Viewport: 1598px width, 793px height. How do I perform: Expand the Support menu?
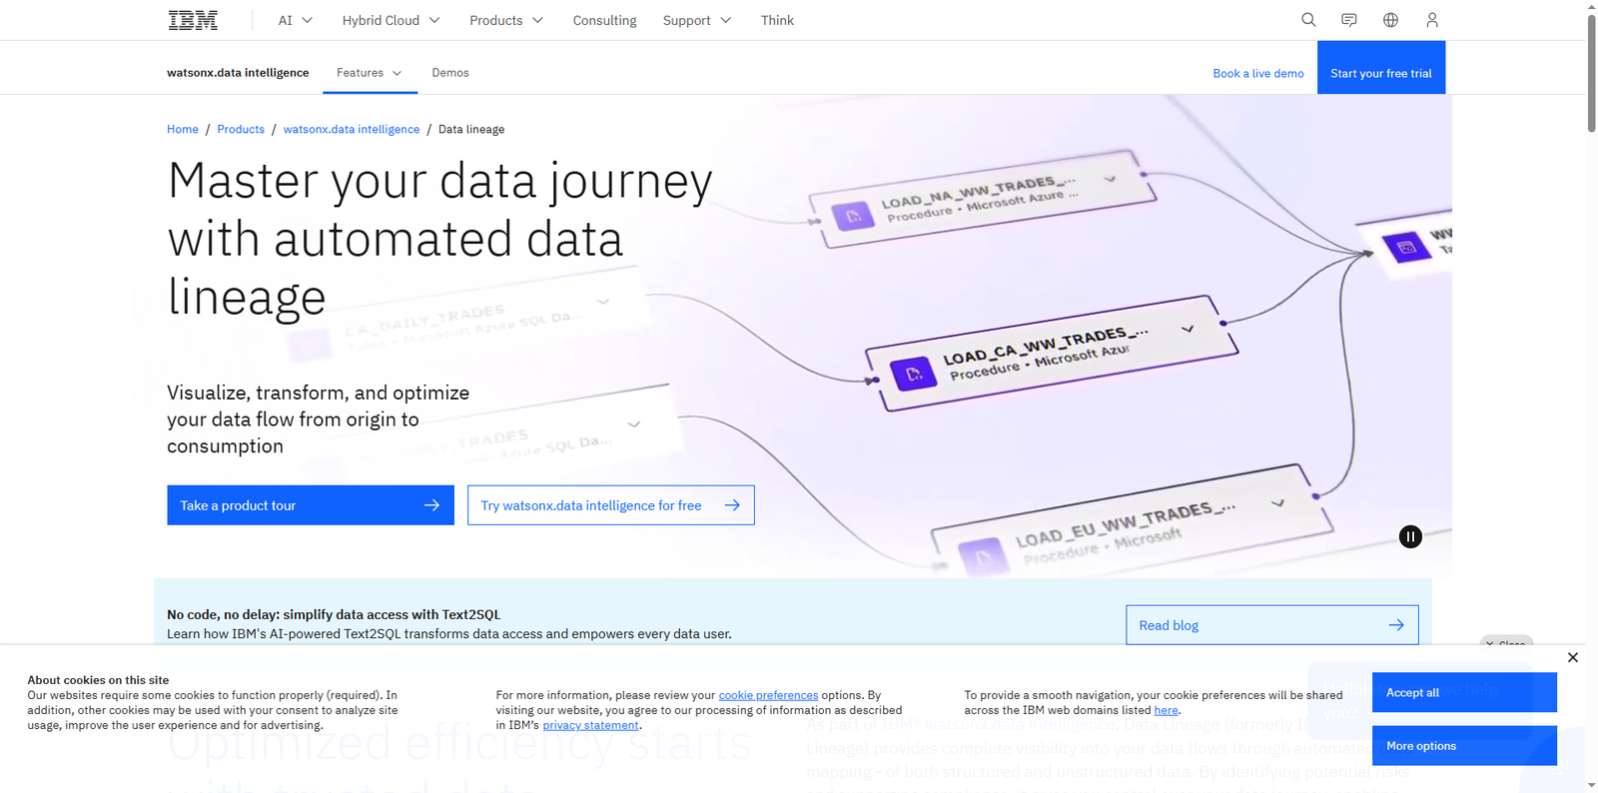coord(697,20)
